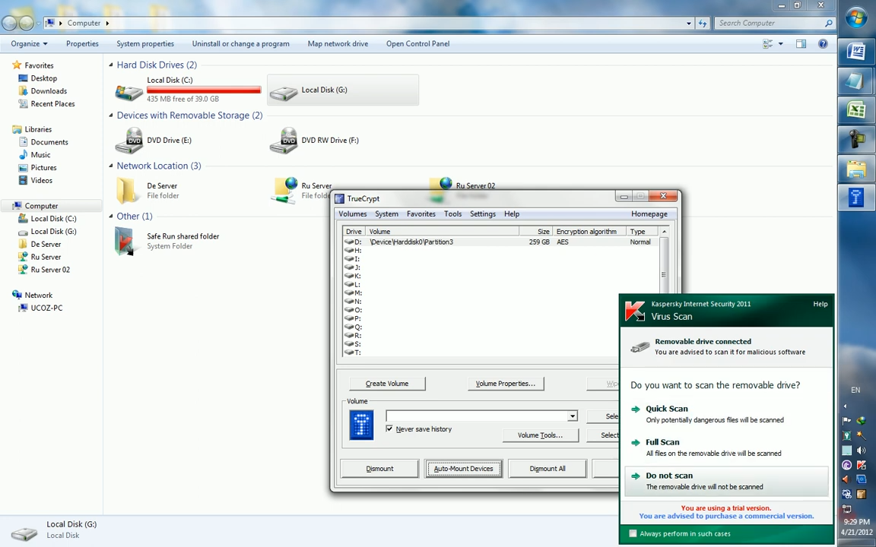Click Auto-Mount Devices button
The width and height of the screenshot is (876, 547).
coord(463,469)
